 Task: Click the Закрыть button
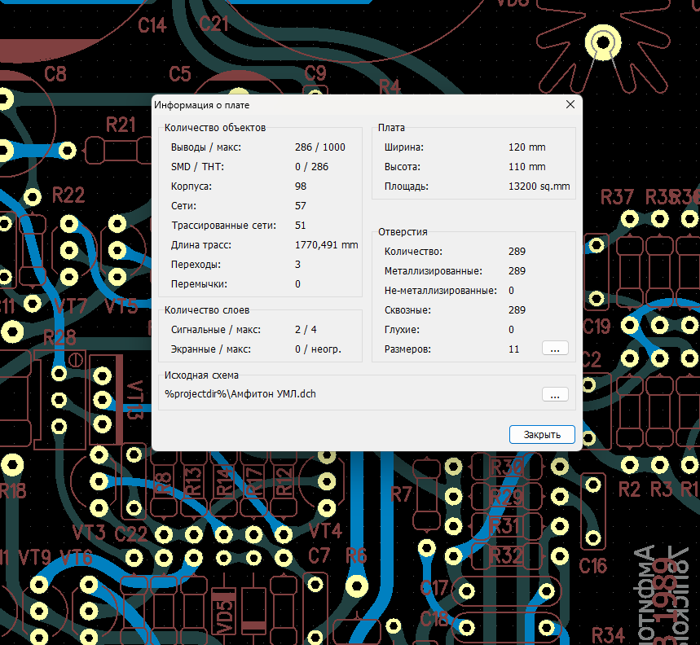542,435
